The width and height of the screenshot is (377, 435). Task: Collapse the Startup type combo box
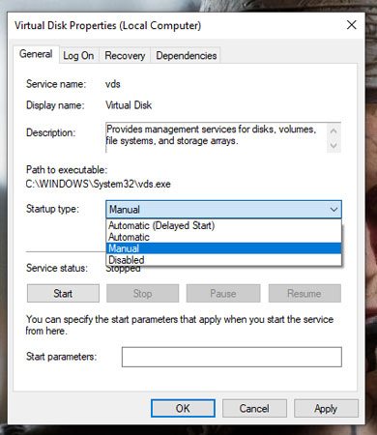click(223, 210)
